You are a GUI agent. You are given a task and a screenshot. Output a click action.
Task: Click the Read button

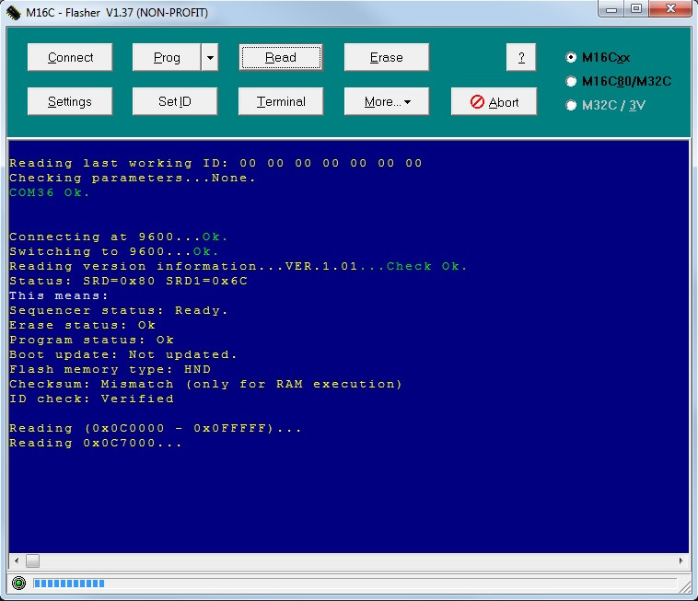coord(281,57)
